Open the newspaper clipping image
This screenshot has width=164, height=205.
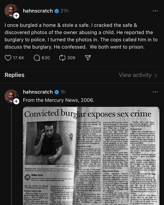91,156
